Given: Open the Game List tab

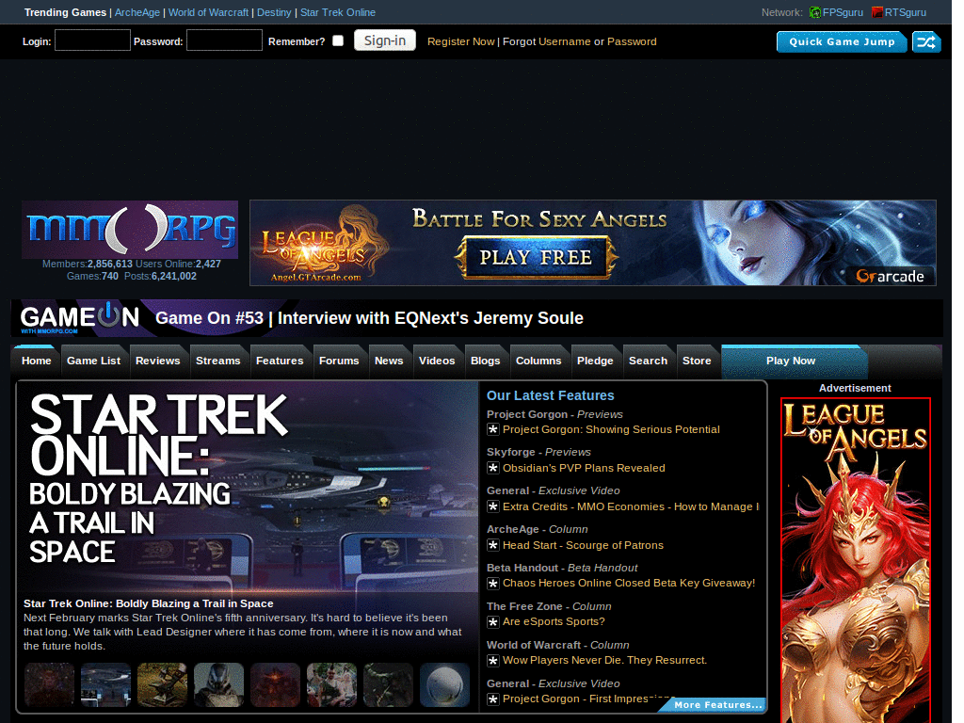Looking at the screenshot, I should 93,361.
